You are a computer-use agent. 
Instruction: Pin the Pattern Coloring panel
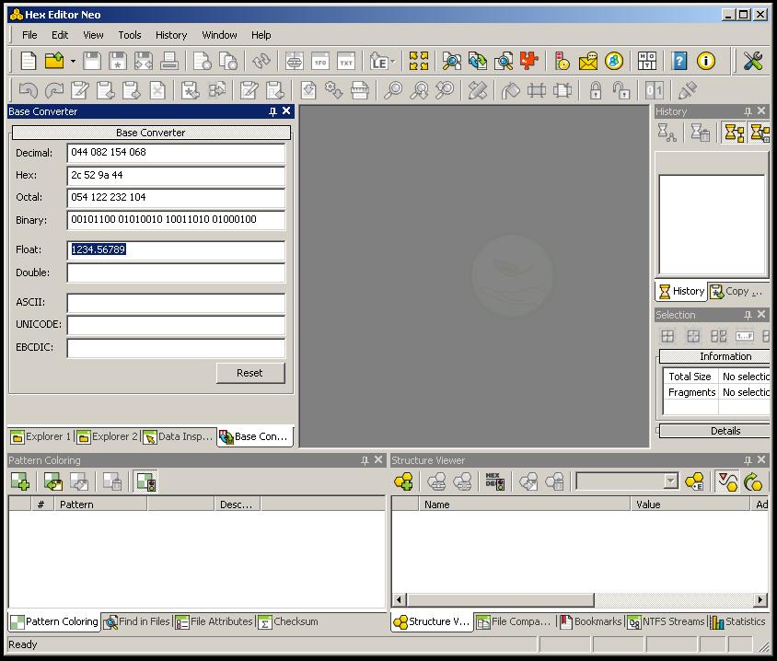pyautogui.click(x=365, y=460)
